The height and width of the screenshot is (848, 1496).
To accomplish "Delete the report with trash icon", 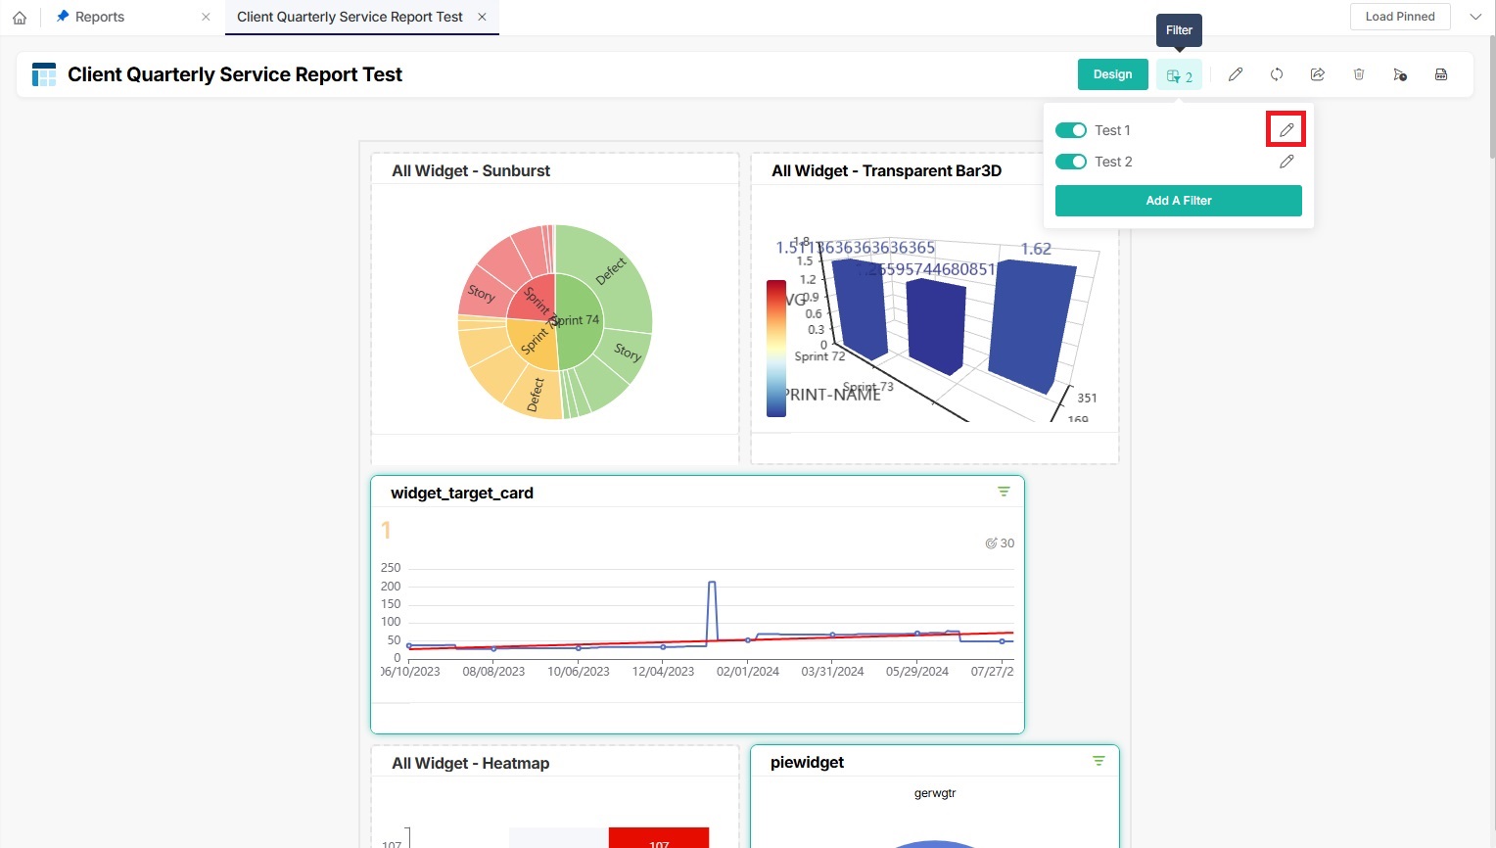I will (1359, 74).
